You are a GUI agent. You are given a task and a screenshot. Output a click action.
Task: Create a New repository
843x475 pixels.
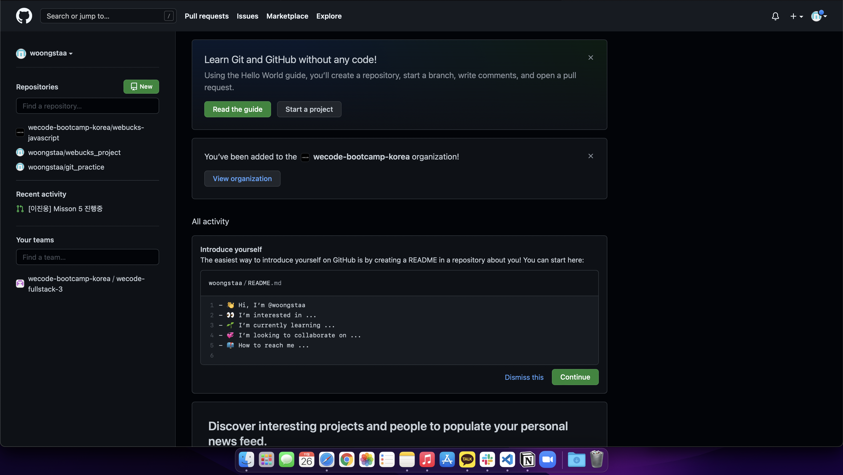pyautogui.click(x=141, y=86)
